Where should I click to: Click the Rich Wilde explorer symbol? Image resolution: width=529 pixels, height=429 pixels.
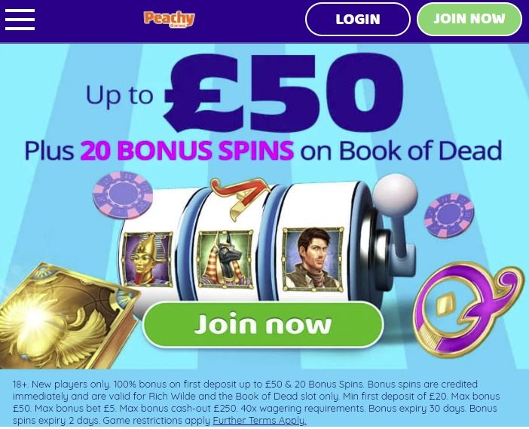click(x=313, y=259)
